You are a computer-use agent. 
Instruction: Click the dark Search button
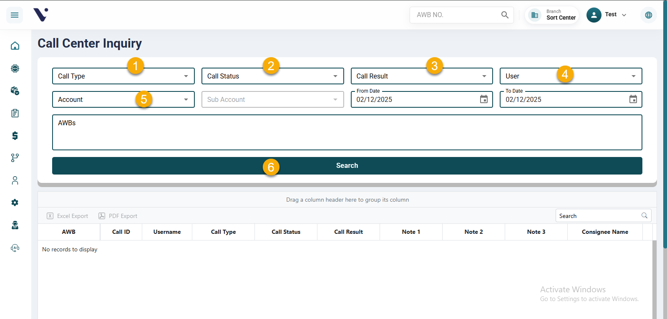347,166
